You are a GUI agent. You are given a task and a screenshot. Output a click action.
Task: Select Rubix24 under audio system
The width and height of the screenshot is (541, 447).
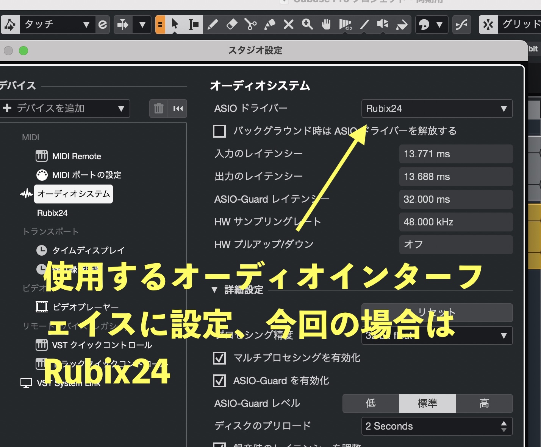click(52, 213)
